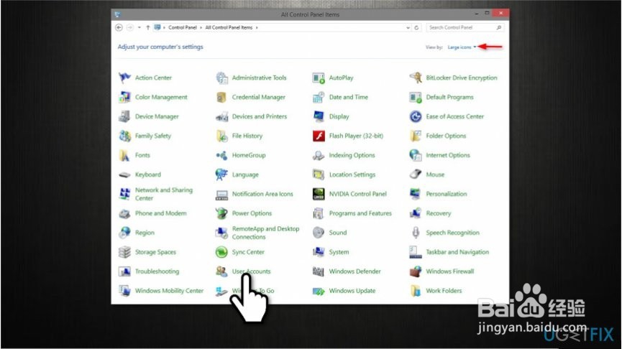Go up one level with Up arrow
622x349 pixels.
[147, 28]
